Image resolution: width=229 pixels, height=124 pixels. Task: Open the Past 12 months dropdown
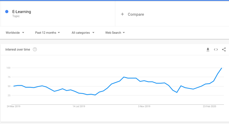(x=48, y=33)
